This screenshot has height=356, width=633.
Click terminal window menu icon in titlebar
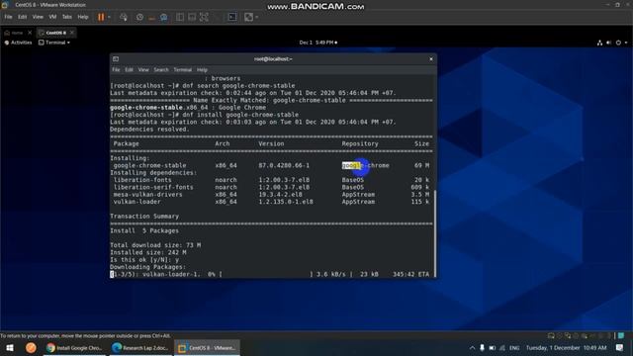(x=116, y=59)
